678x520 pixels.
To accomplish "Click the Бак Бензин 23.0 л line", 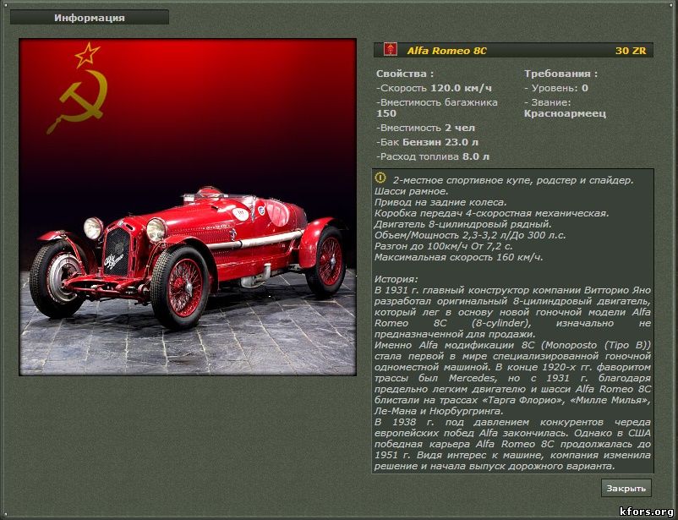I will [x=427, y=142].
